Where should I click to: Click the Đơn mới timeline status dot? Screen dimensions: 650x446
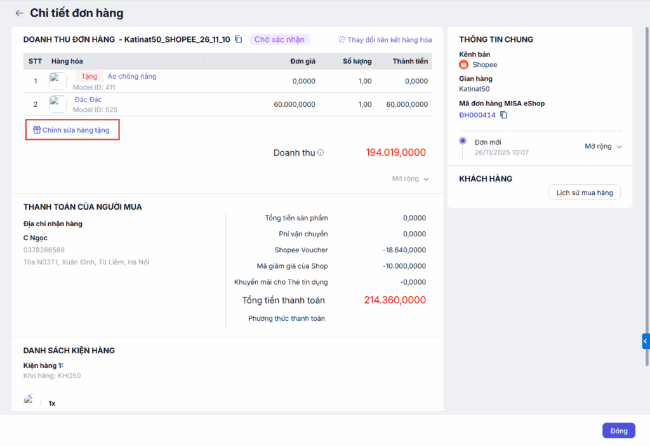point(463,141)
